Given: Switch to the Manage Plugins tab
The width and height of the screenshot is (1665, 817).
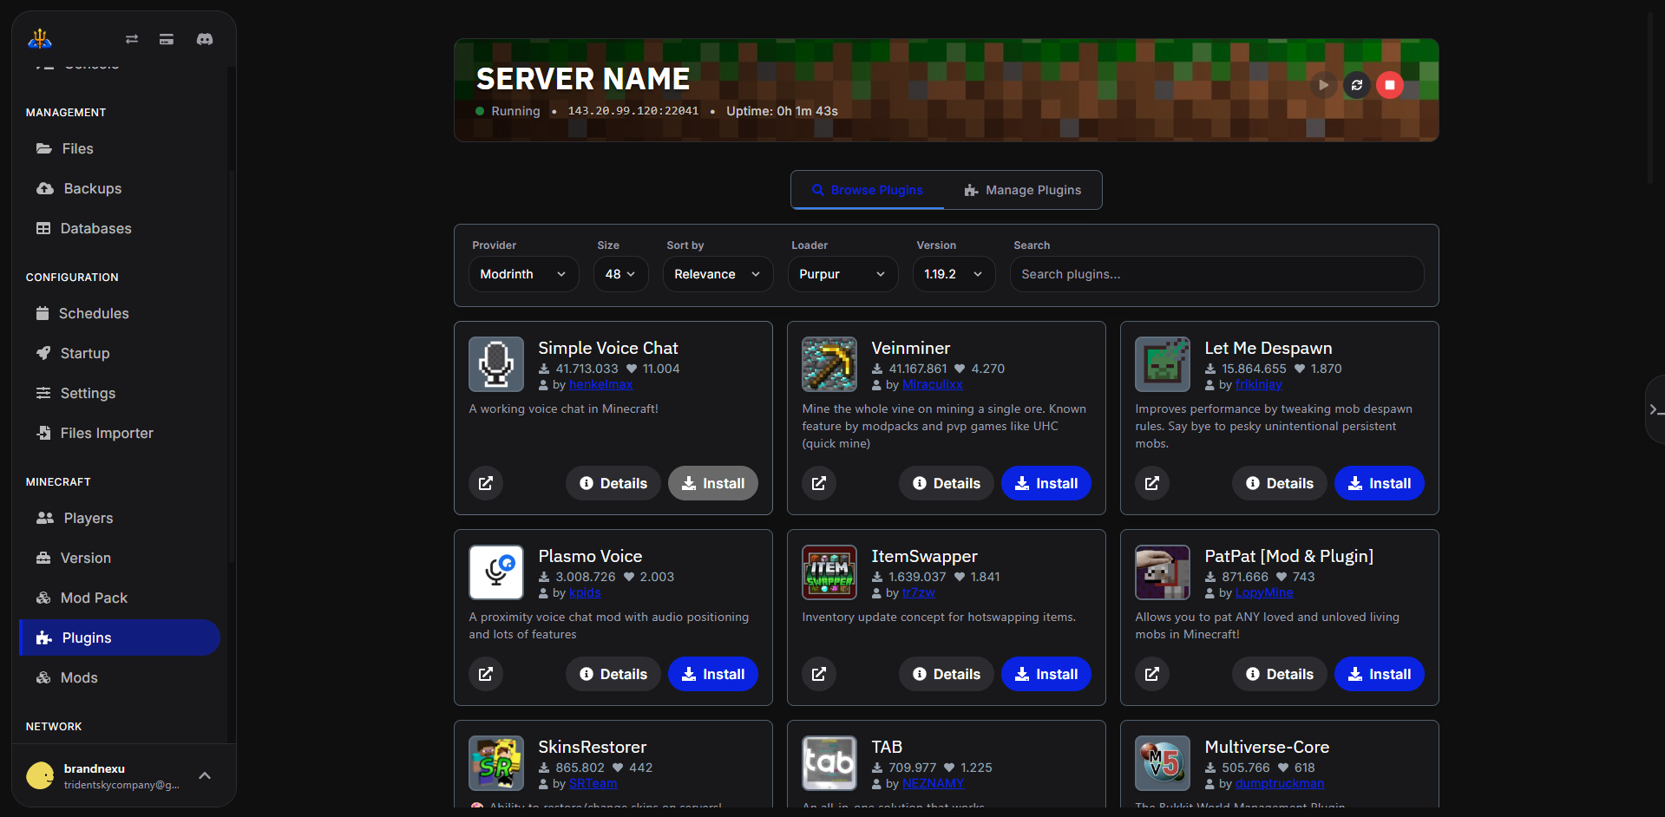Looking at the screenshot, I should 1023,190.
